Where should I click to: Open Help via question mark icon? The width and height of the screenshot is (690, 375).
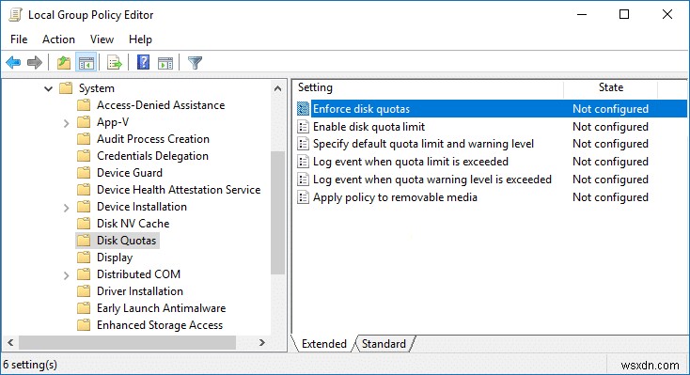[x=143, y=62]
